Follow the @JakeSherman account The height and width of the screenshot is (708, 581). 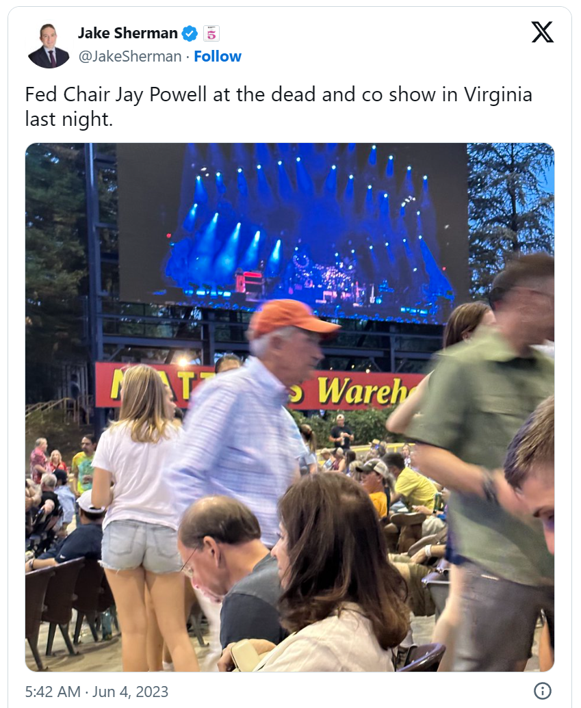(x=218, y=57)
